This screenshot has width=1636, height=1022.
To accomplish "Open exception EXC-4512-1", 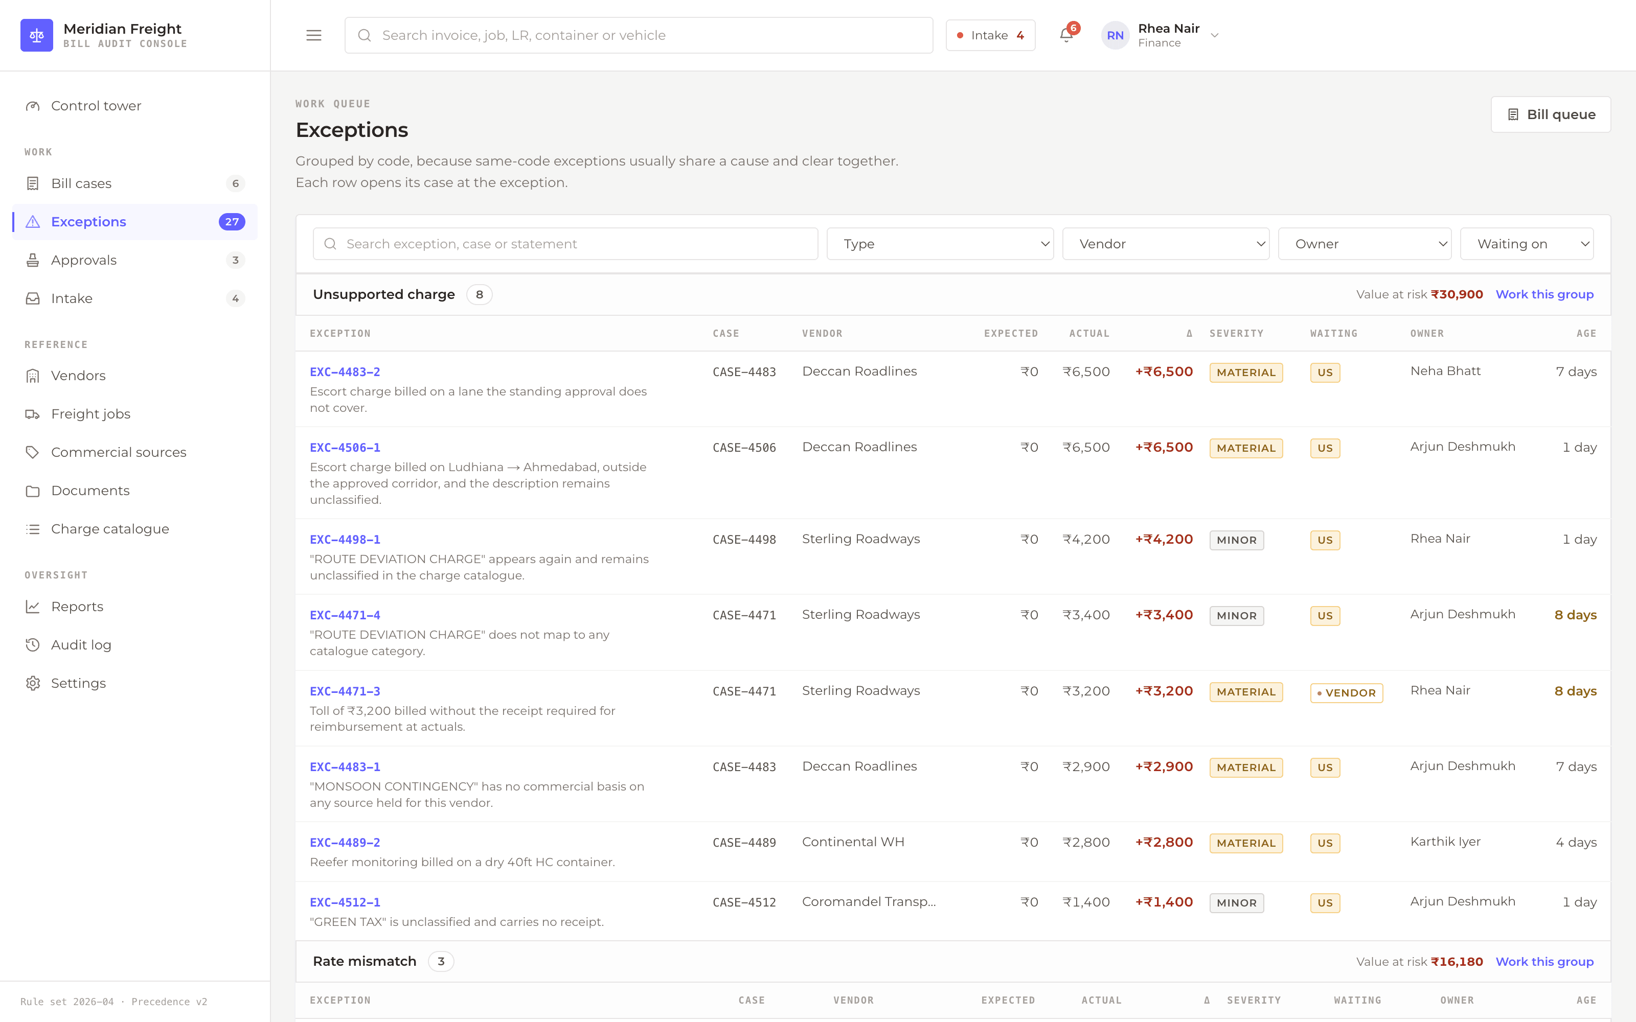I will pos(345,902).
